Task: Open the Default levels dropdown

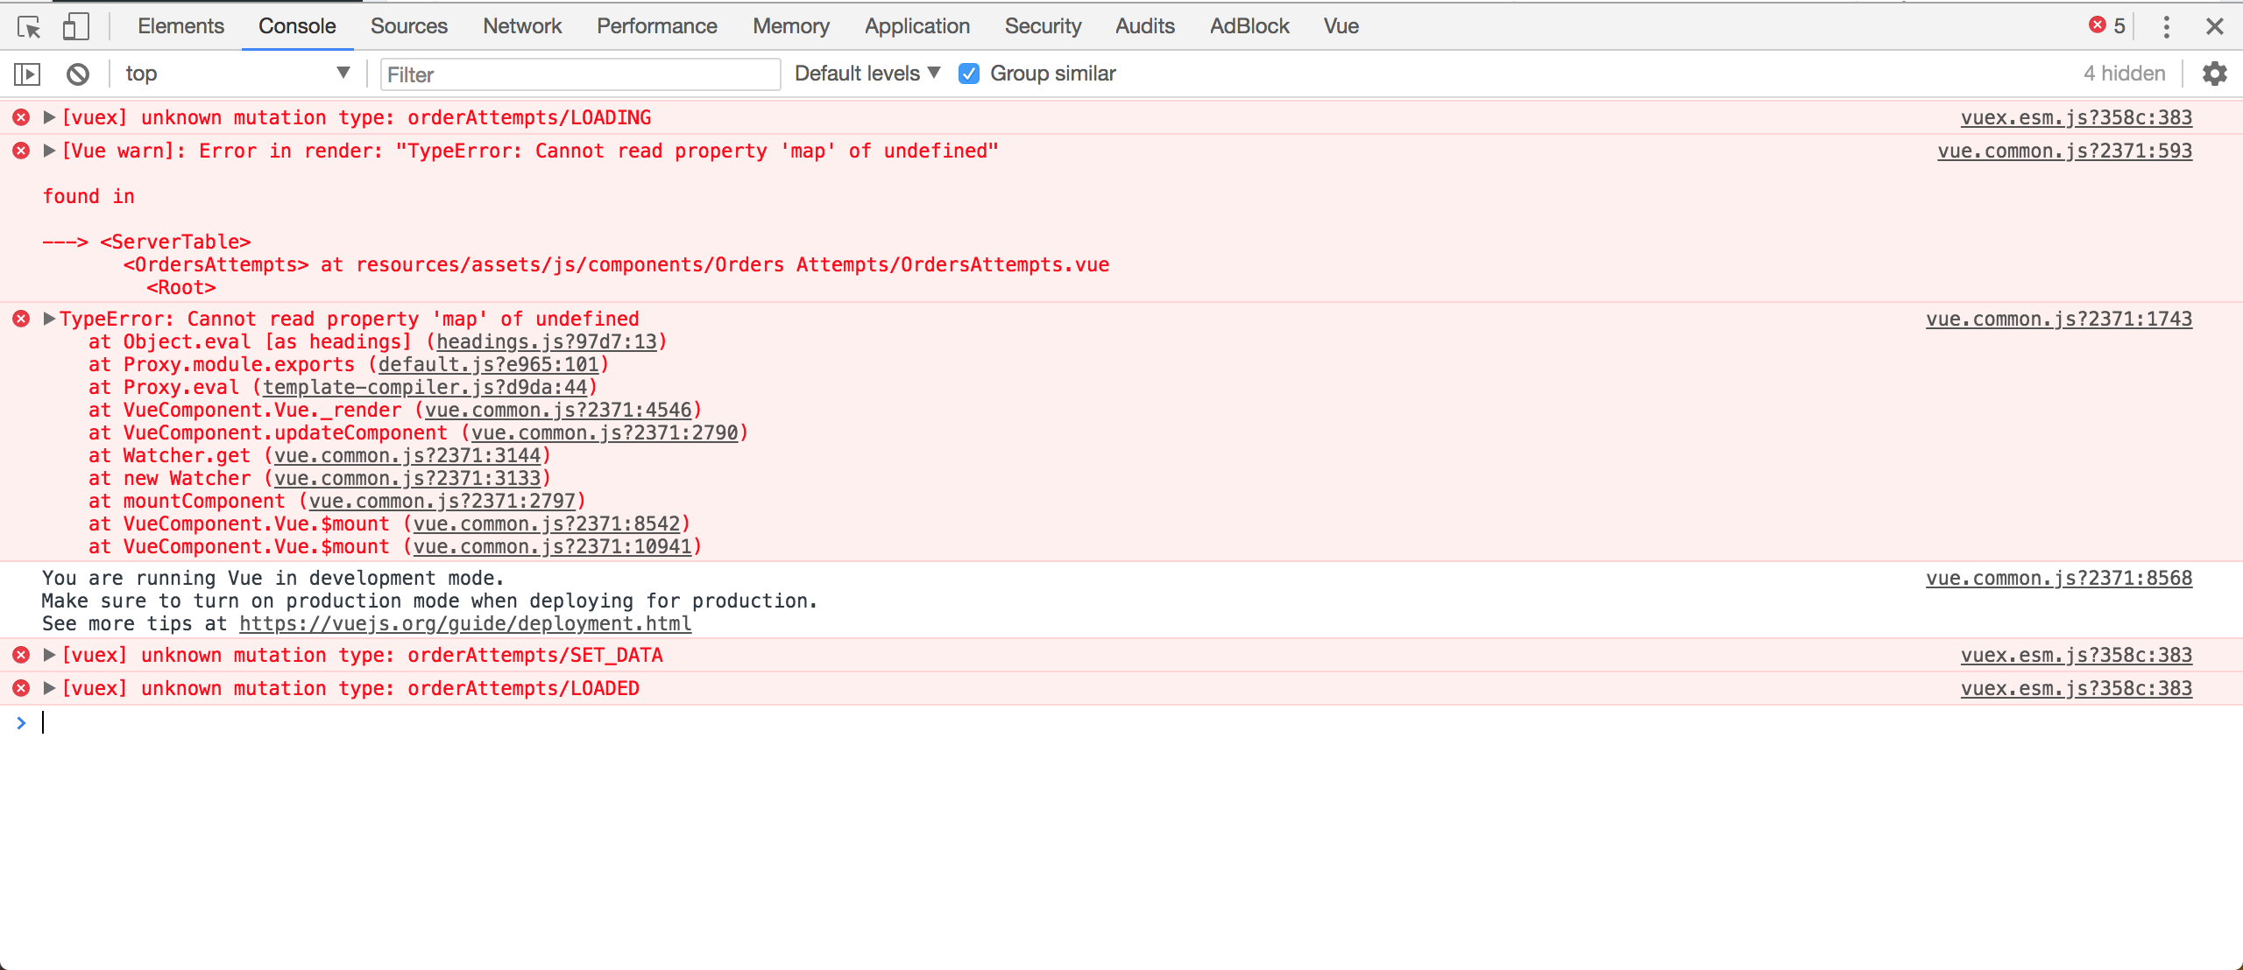Action: tap(864, 74)
